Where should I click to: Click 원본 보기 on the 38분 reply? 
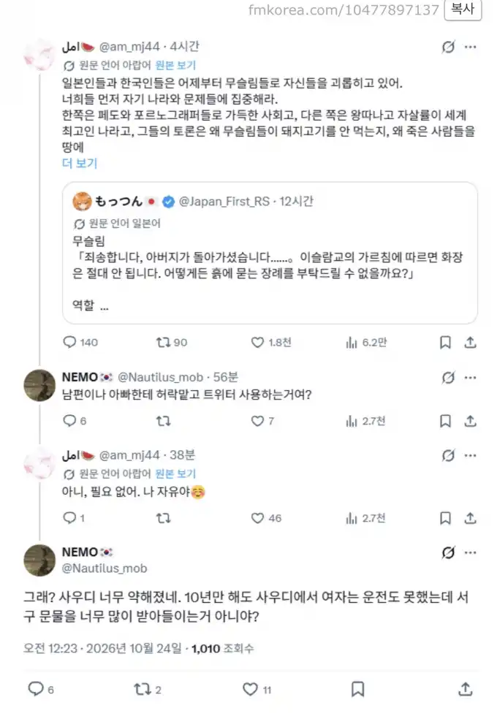coord(175,473)
